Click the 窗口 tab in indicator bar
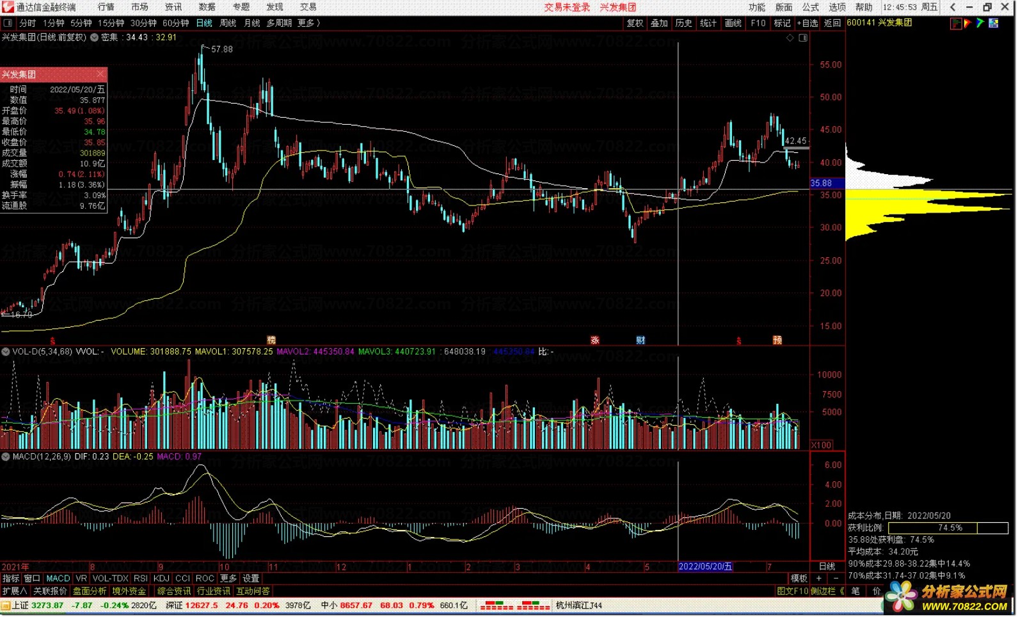This screenshot has width=1018, height=617. pos(32,579)
